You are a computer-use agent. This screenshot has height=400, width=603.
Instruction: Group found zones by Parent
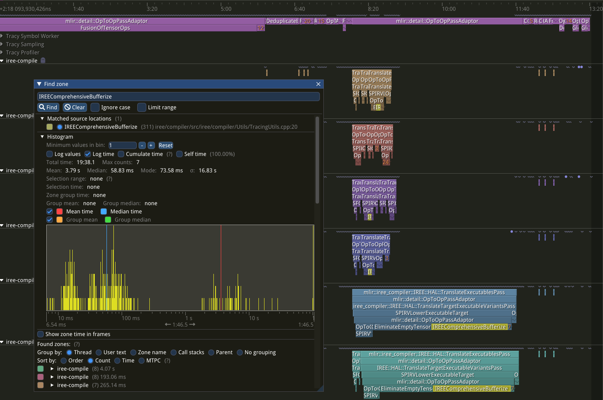(211, 352)
